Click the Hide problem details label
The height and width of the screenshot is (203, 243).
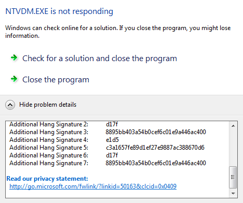[x=48, y=105]
